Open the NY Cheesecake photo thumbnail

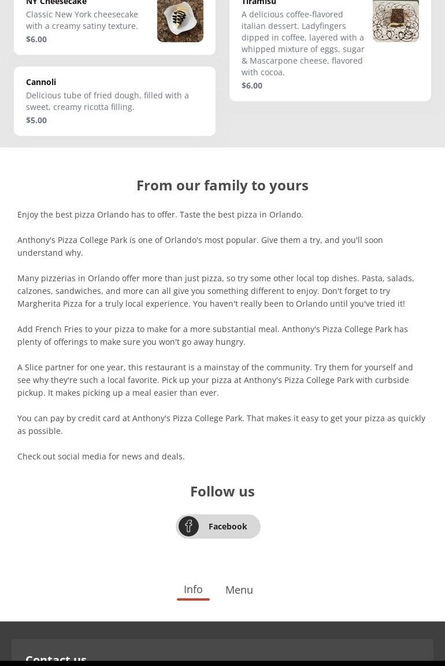click(180, 20)
